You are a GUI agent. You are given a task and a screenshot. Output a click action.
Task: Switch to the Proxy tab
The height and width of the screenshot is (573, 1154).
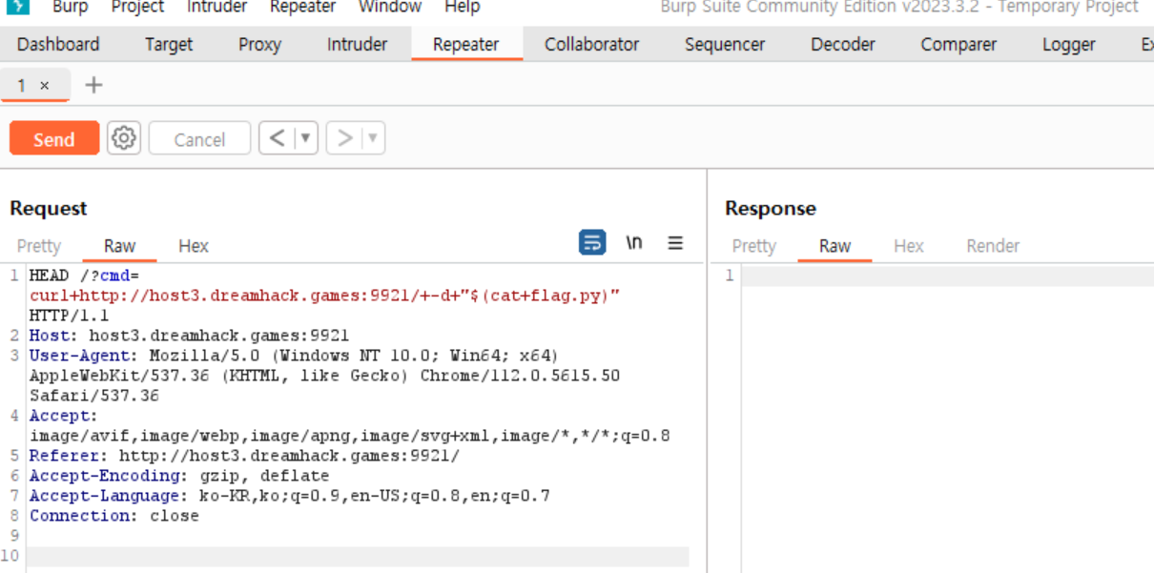coord(259,44)
